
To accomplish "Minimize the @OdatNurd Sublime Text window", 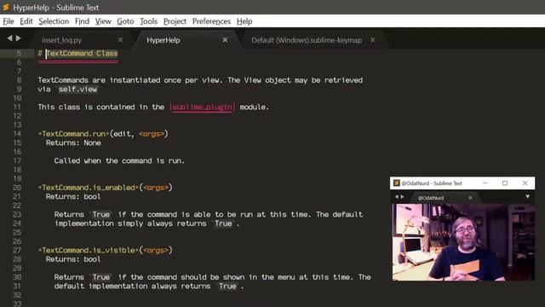I will click(x=485, y=183).
